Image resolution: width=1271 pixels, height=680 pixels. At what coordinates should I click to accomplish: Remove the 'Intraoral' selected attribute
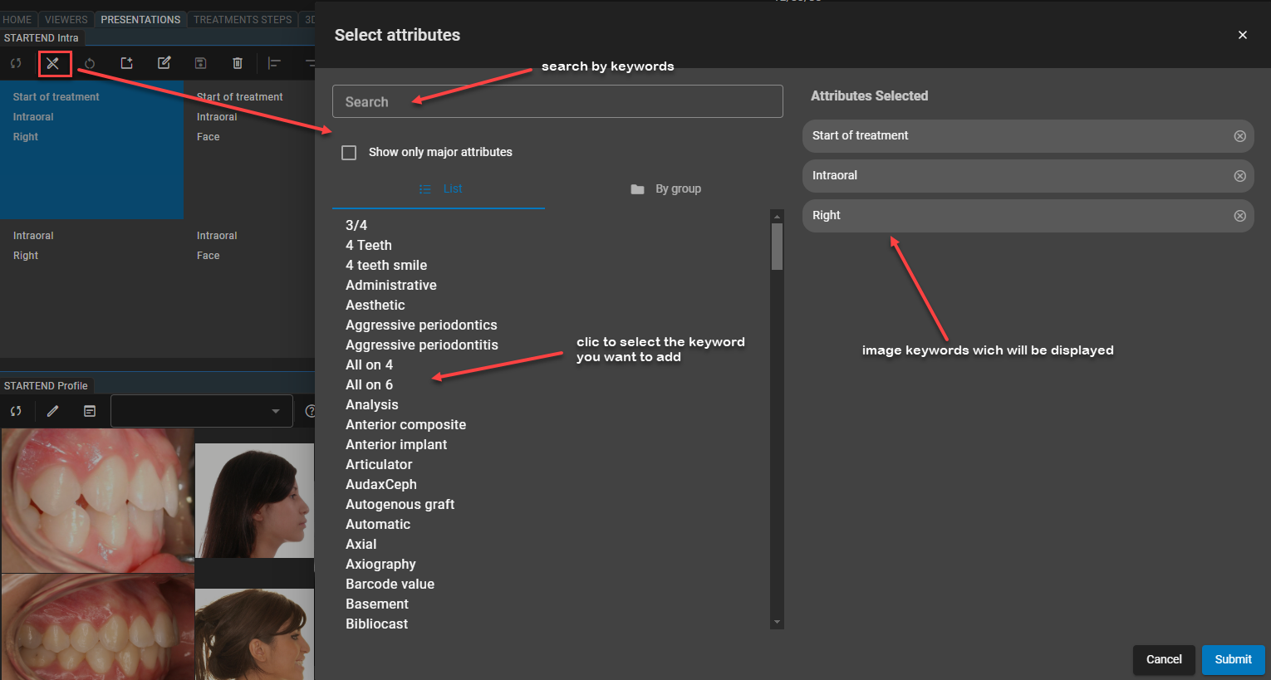click(x=1239, y=176)
